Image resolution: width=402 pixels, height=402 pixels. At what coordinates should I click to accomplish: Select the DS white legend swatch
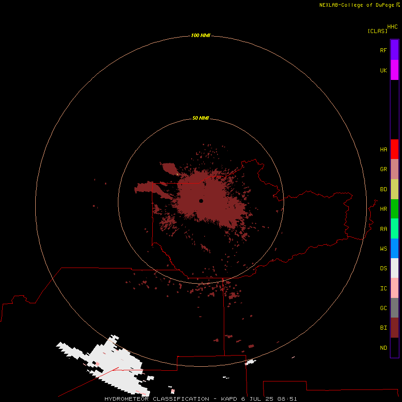(x=394, y=268)
